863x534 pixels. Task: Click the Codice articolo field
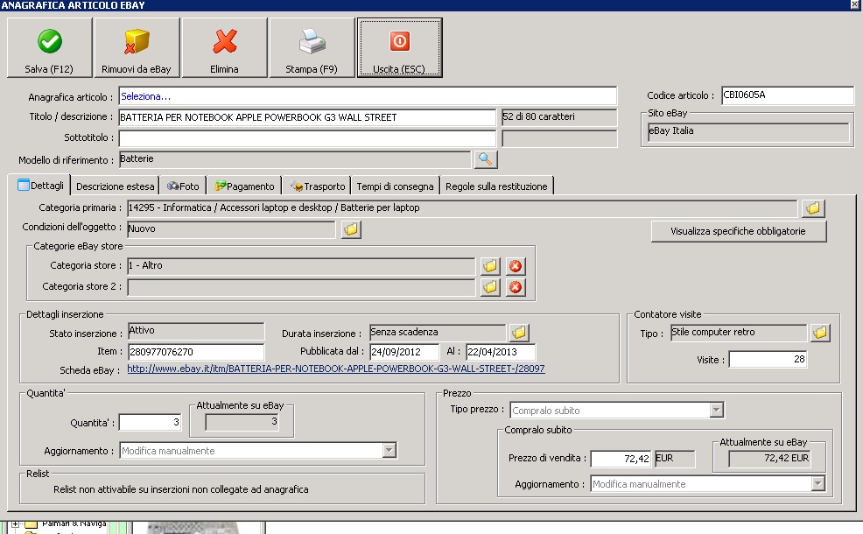(x=787, y=95)
